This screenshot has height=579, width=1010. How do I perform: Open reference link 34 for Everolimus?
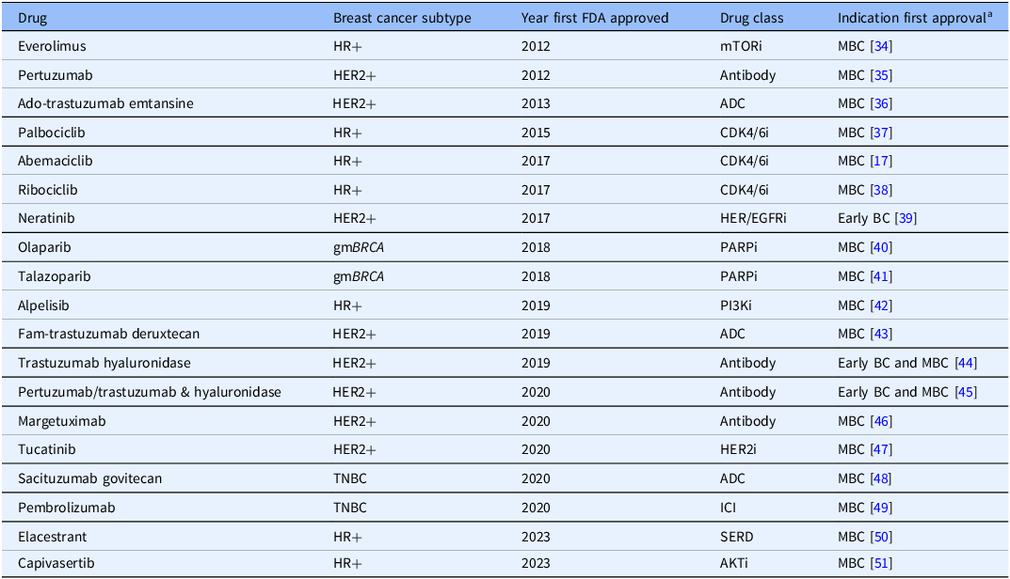click(x=881, y=46)
